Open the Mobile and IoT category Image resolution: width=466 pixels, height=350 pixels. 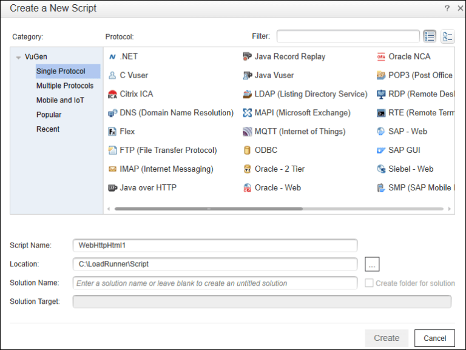(x=60, y=100)
